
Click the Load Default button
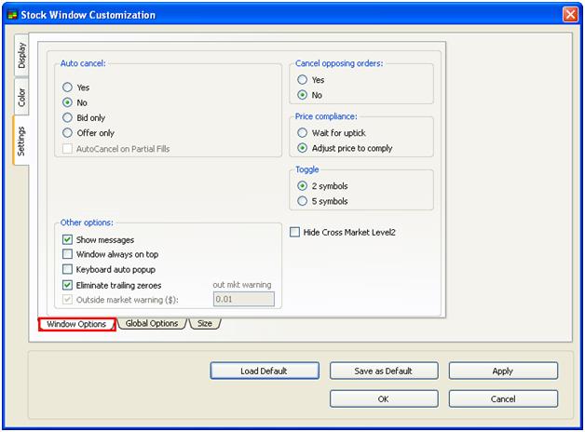coord(264,371)
